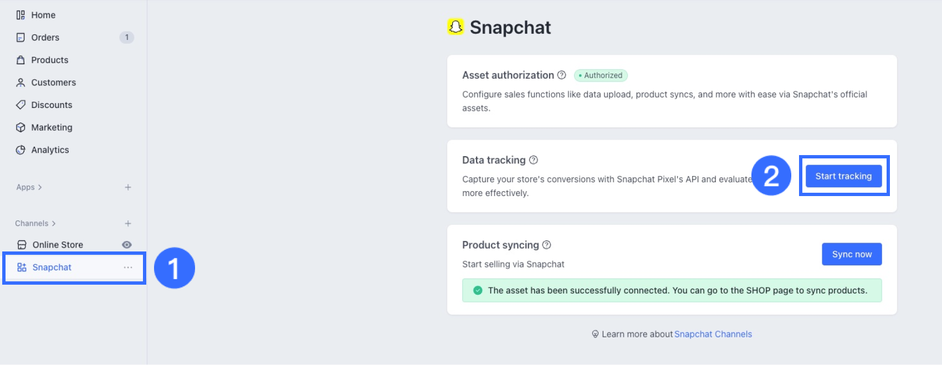This screenshot has width=942, height=365.
Task: Click the Discounts tag icon
Action: [21, 105]
